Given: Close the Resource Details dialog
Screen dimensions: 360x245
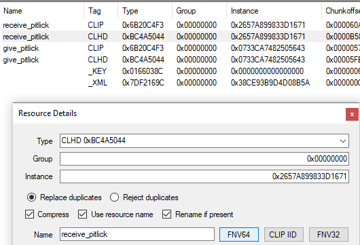Looking at the screenshot, I should tap(352, 114).
